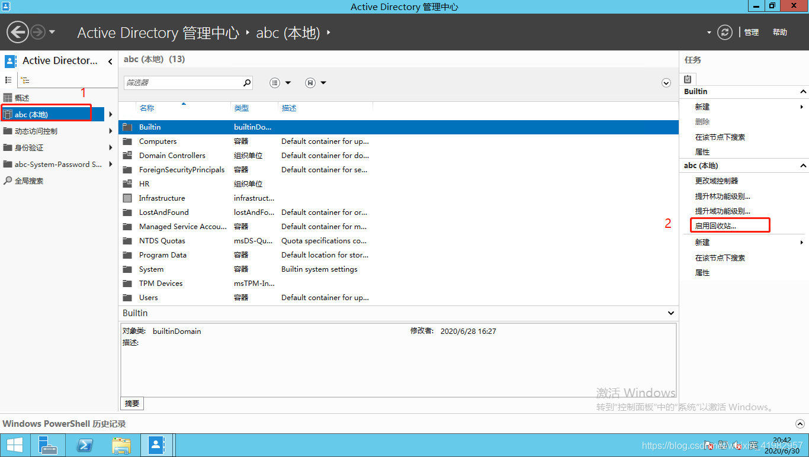The image size is (809, 457).
Task: Select the ForeignSecurityPrincipals folder icon
Action: pos(127,169)
